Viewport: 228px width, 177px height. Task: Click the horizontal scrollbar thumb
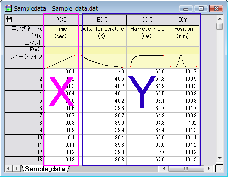point(186,169)
